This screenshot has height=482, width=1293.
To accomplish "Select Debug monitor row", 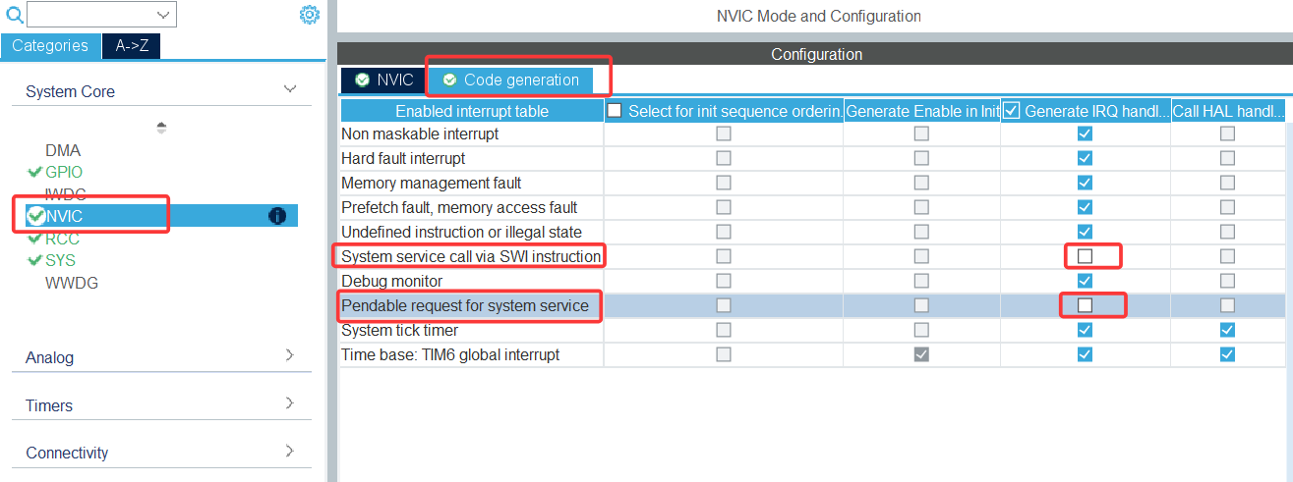I will [x=812, y=281].
